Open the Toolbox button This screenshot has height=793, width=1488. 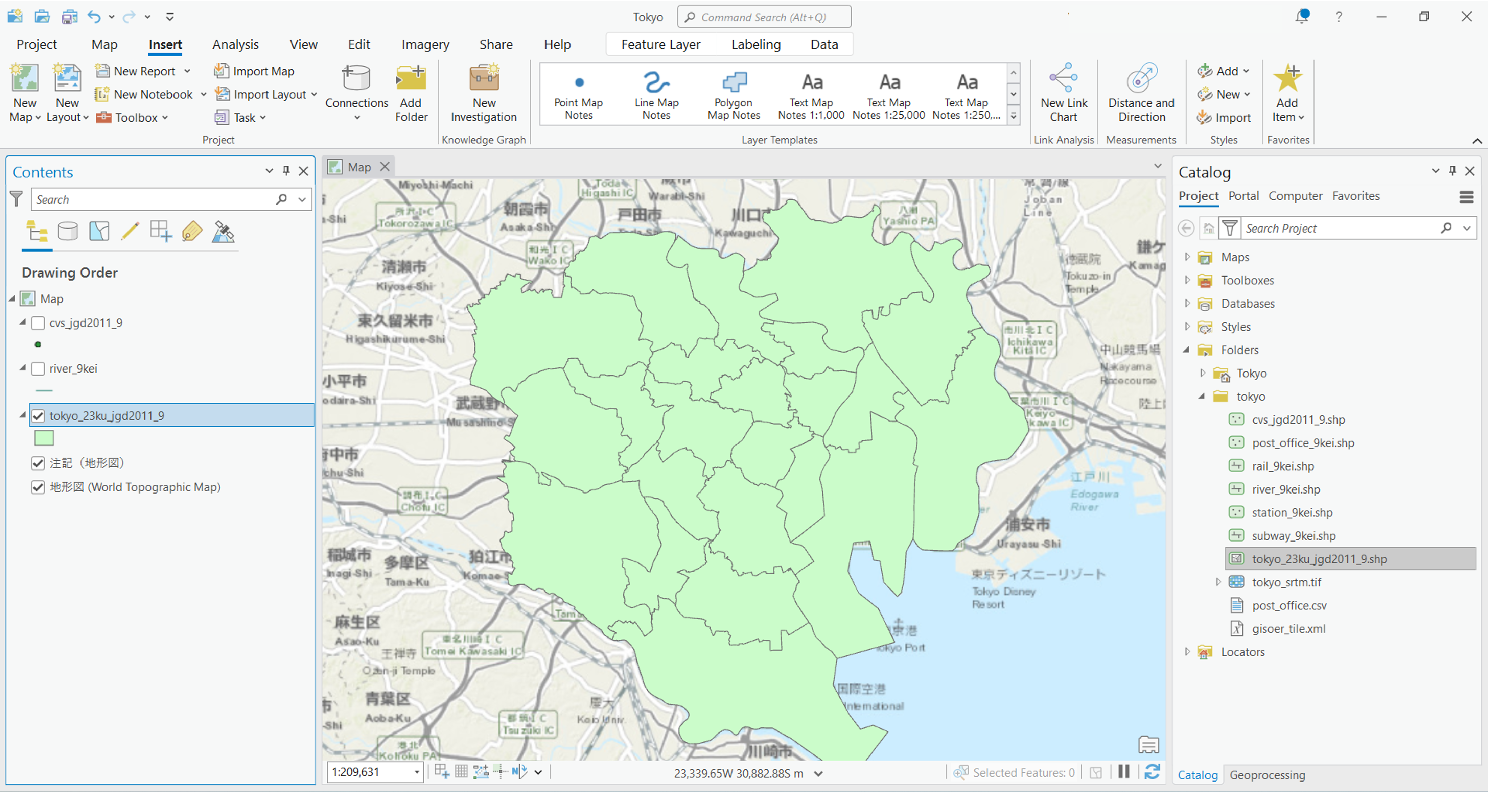click(132, 117)
